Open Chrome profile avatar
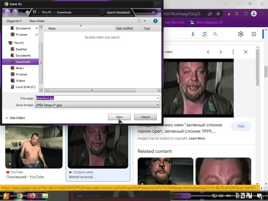Screen dimensions: 268x201 coord(254,14)
